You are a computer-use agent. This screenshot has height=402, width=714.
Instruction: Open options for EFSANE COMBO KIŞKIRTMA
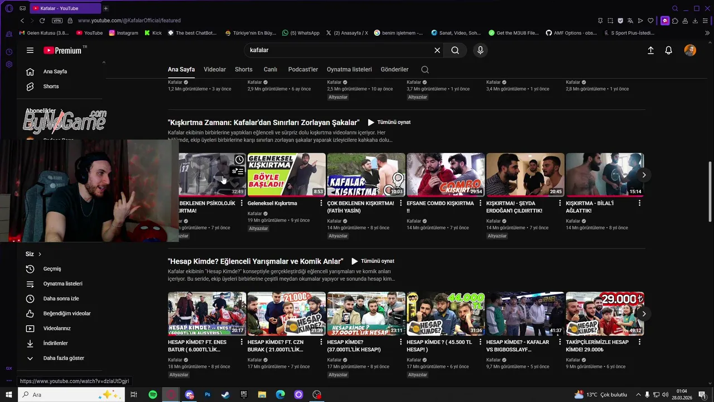coord(480,203)
